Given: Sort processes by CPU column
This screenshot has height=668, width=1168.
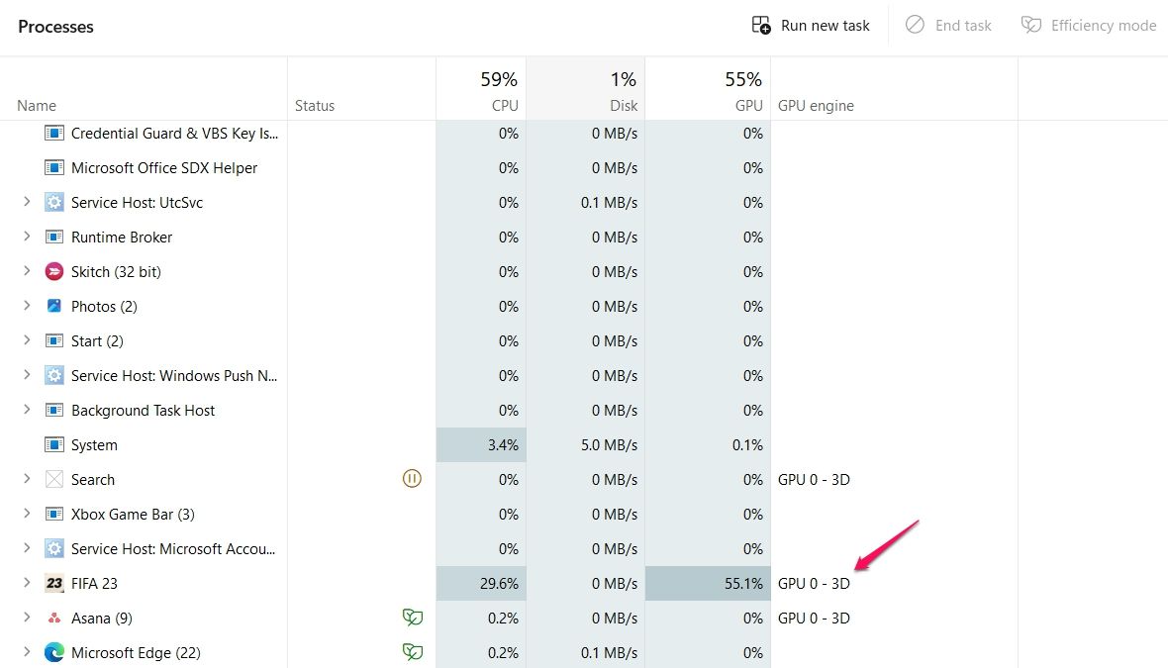Looking at the screenshot, I should coord(481,89).
